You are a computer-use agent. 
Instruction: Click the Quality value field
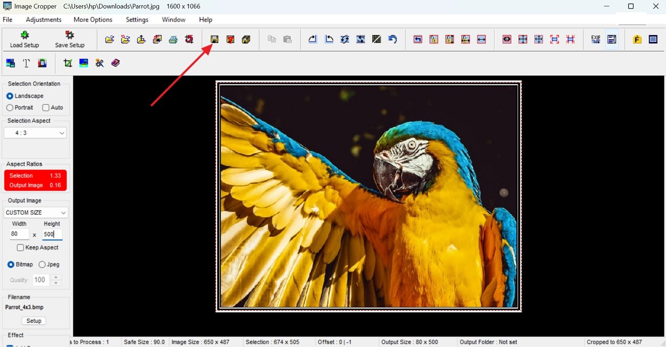(40, 280)
